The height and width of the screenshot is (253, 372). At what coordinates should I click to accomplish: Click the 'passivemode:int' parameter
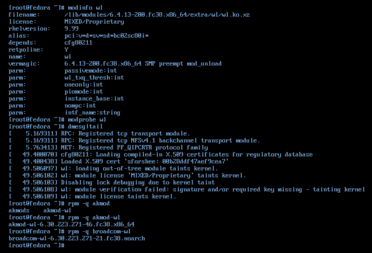pyautogui.click(x=90, y=70)
